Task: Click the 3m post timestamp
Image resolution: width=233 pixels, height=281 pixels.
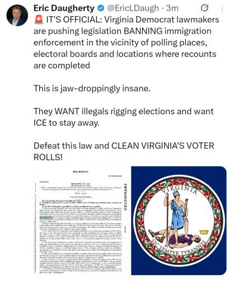Action: [x=172, y=8]
